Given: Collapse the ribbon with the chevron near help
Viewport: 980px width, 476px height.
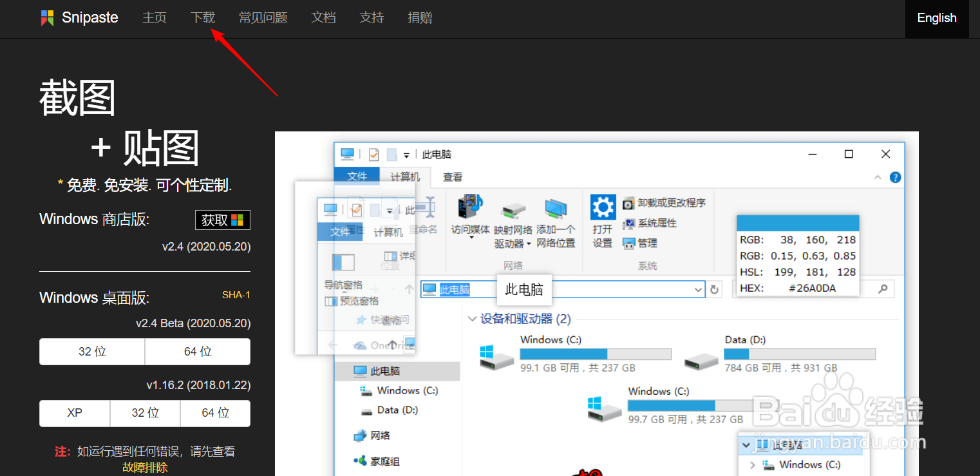Looking at the screenshot, I should pyautogui.click(x=877, y=177).
